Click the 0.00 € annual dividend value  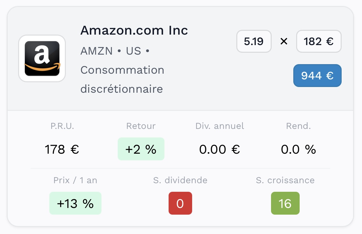(220, 149)
